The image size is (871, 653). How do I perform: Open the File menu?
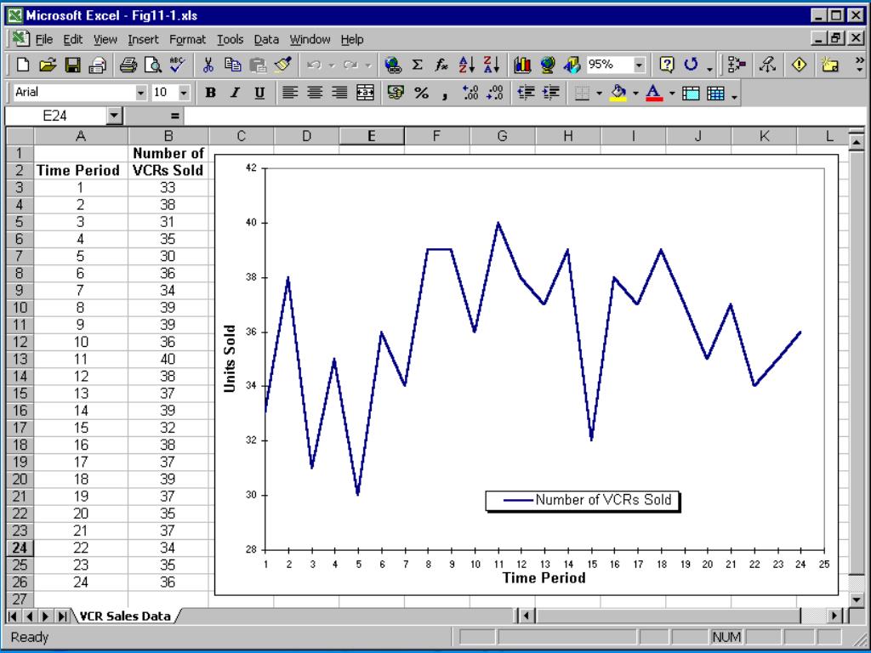click(x=44, y=39)
